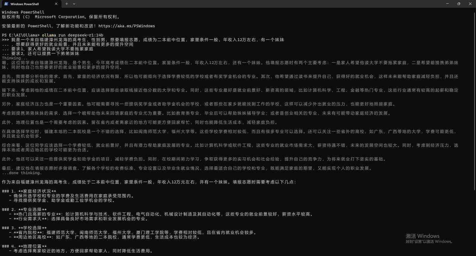Select the Windows PowerShell tab
476x256 pixels.
[x=31, y=4]
